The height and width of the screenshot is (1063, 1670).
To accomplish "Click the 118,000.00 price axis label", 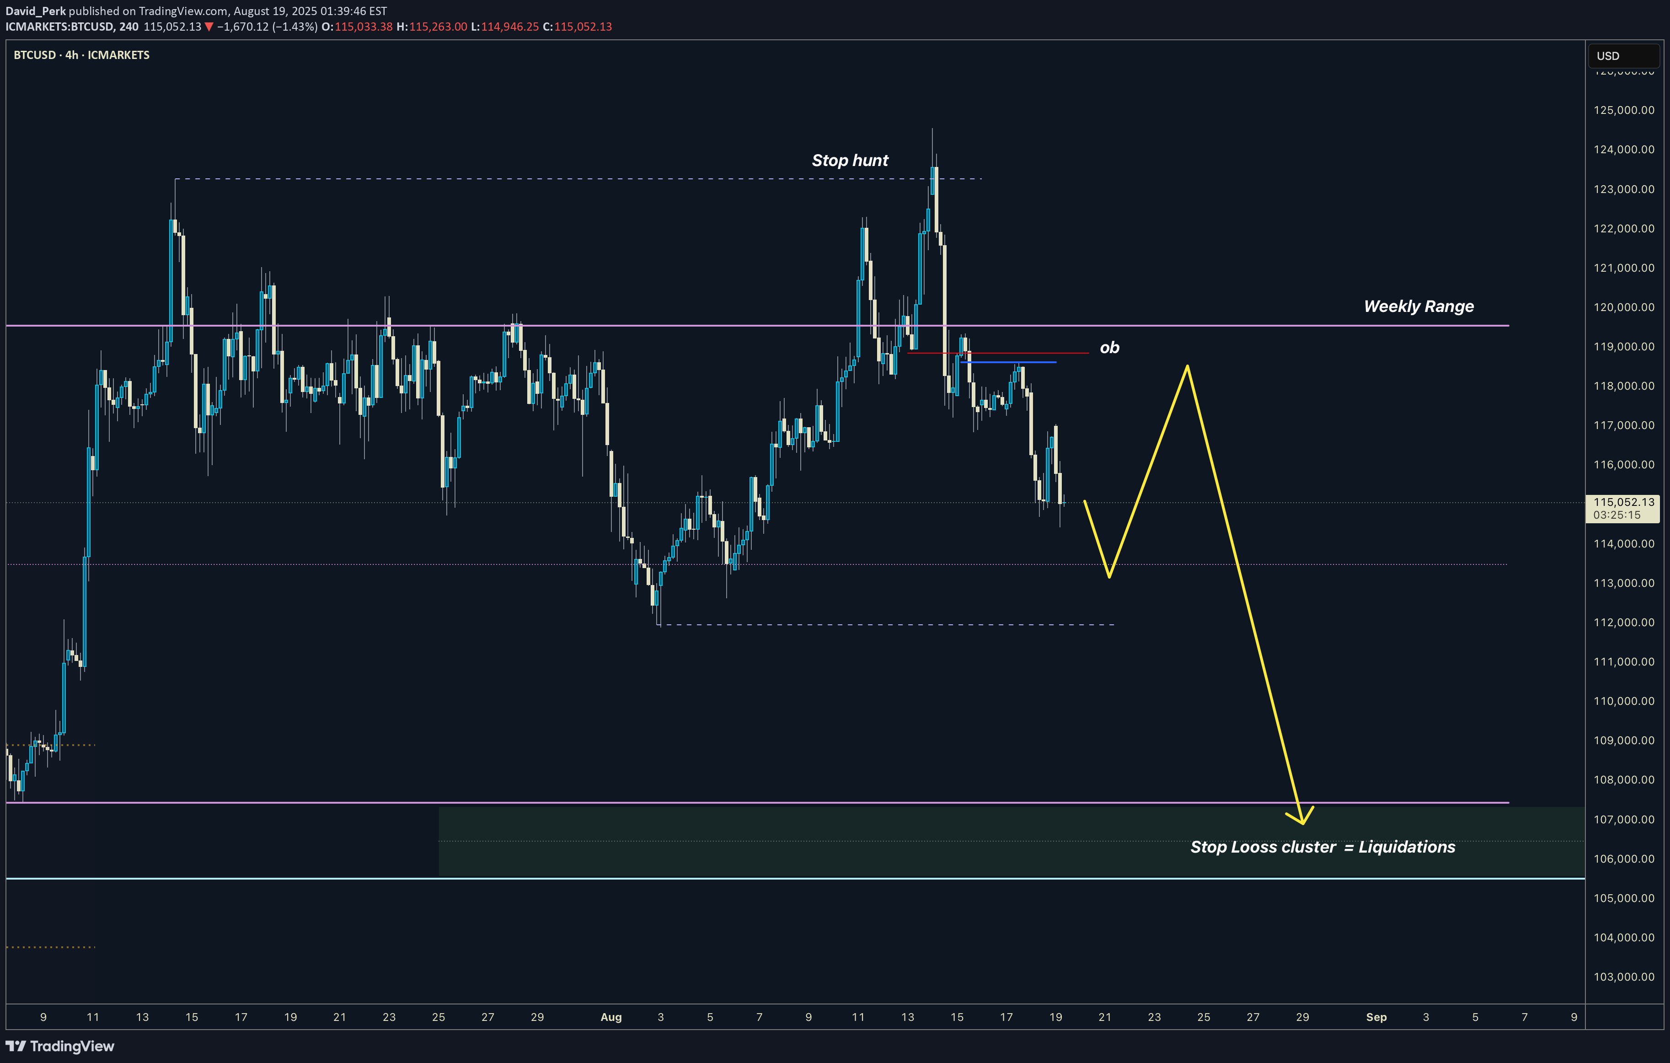I will pyautogui.click(x=1623, y=386).
